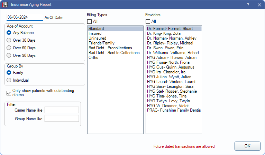
Task: Click the Open Dental app icon in title bar
Action: coord(5,4)
